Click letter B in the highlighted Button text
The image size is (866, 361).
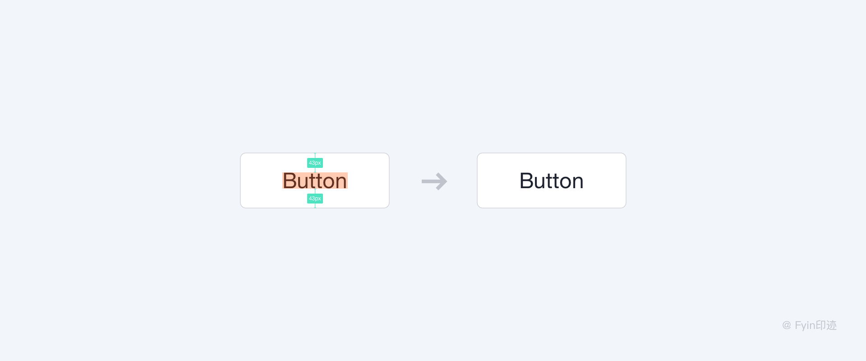(289, 181)
